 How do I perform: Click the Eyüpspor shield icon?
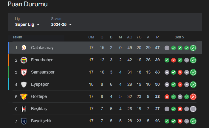[24, 85]
